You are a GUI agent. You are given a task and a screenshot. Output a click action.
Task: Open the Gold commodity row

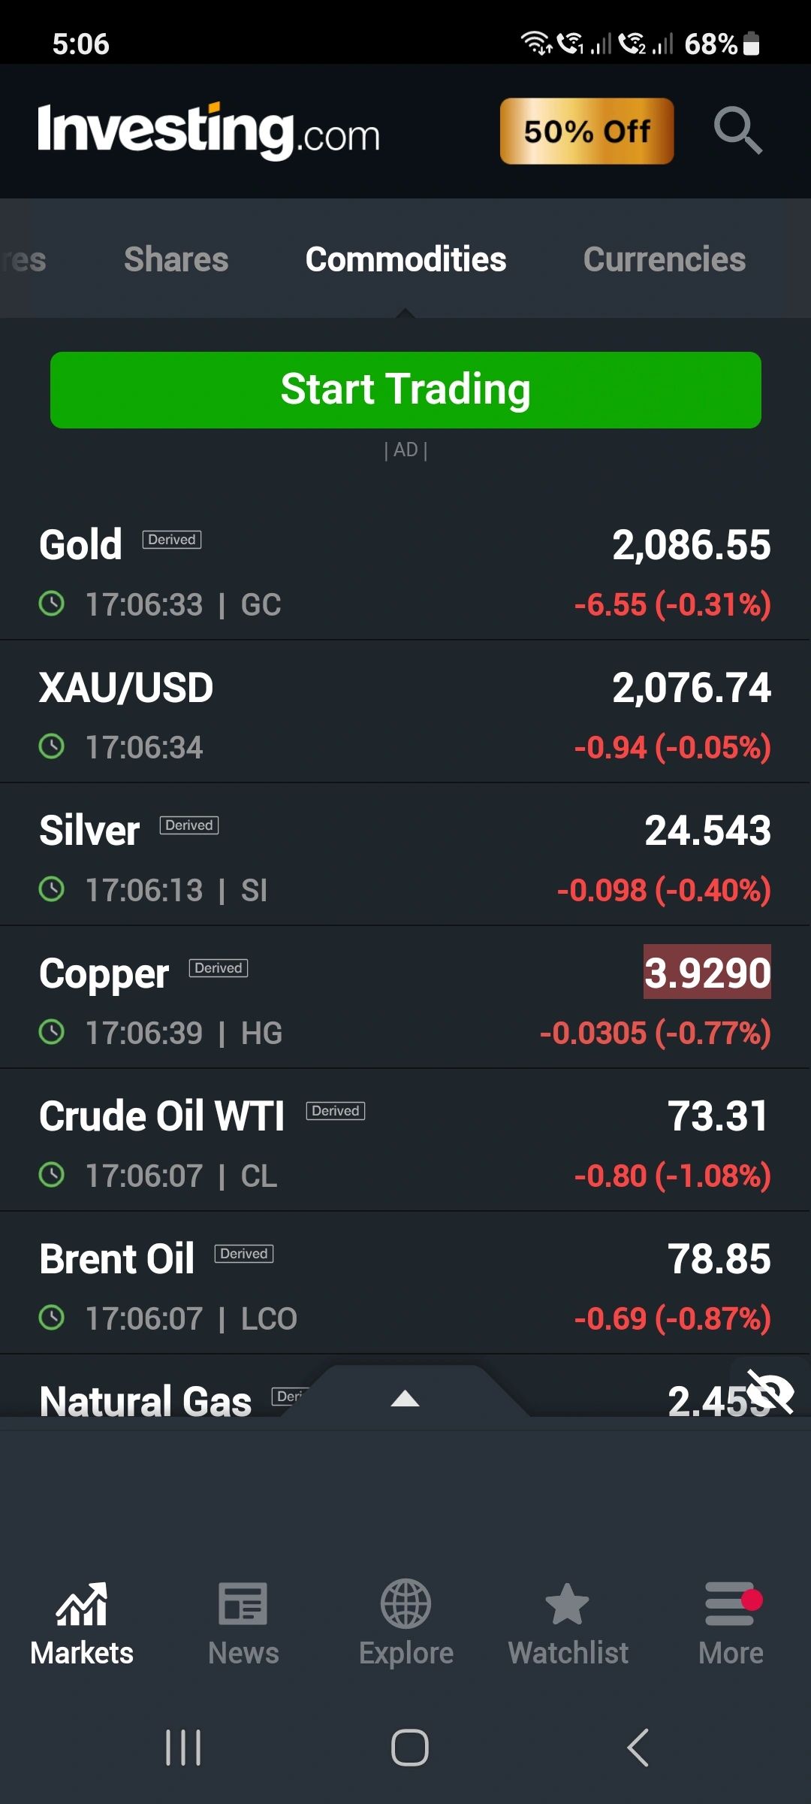tap(405, 569)
